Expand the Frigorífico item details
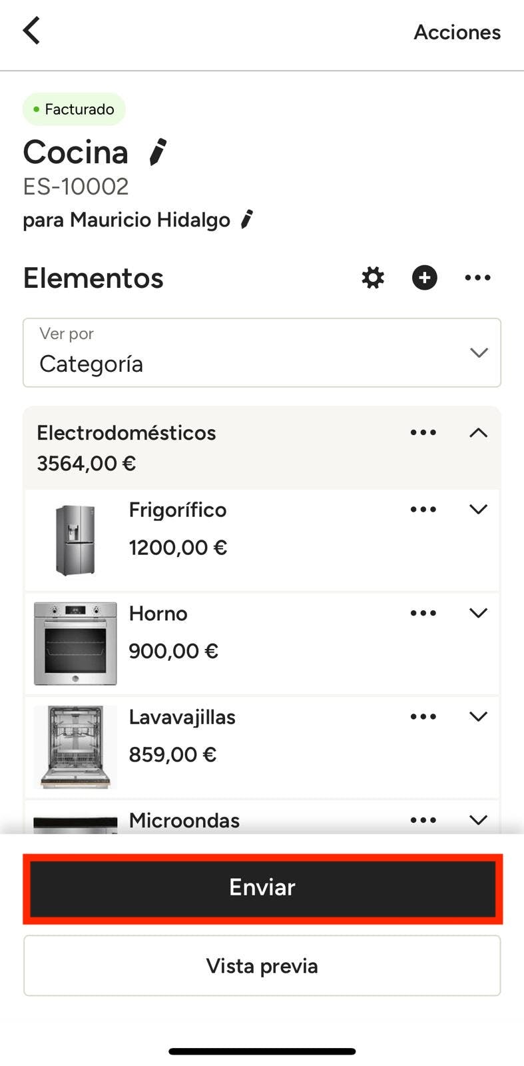Viewport: 524px width, 1066px height. pyautogui.click(x=478, y=510)
